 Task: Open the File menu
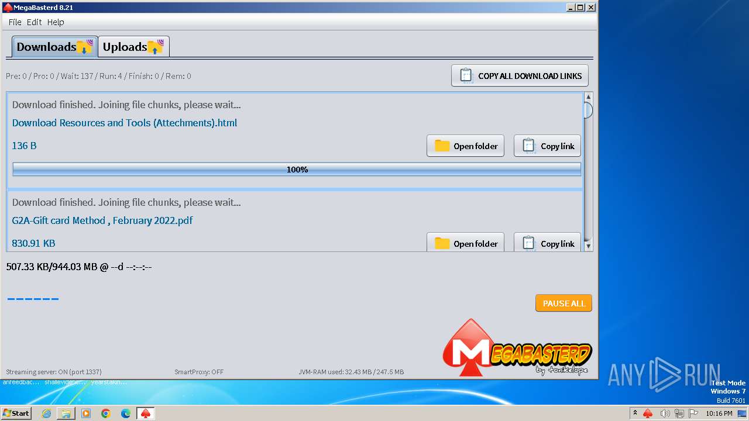click(x=15, y=22)
